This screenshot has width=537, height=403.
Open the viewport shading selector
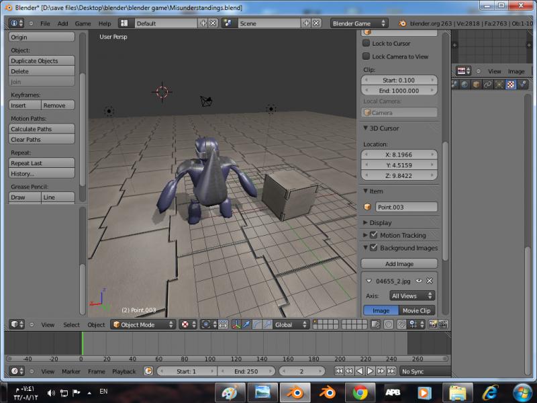[188, 324]
